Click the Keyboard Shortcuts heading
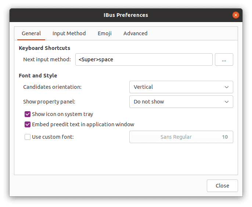Viewport: 252px width, 207px height. pos(44,48)
